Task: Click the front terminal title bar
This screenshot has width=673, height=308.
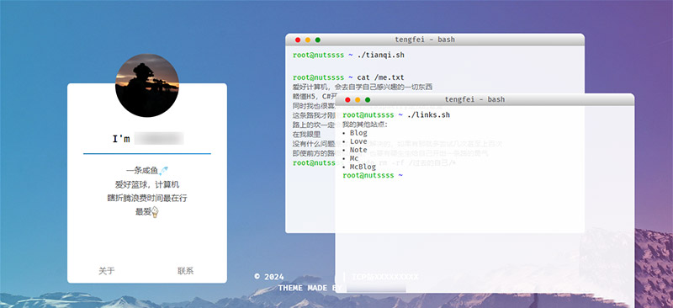Action: [485, 99]
